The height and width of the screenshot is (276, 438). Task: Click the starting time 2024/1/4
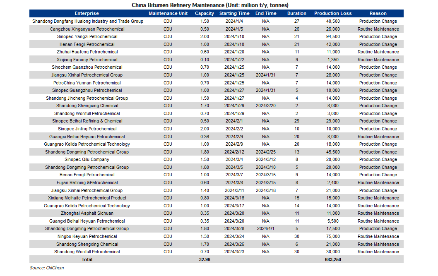tap(234, 21)
